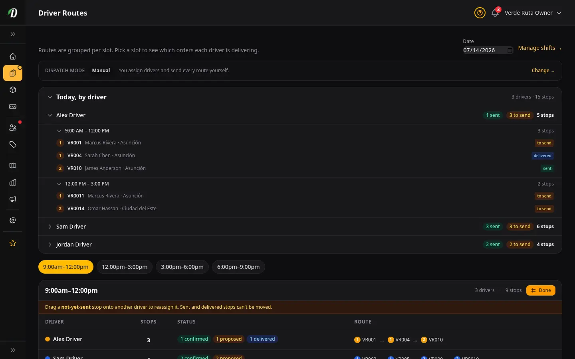Click the green leaf app logo
575x359 pixels.
[13, 13]
